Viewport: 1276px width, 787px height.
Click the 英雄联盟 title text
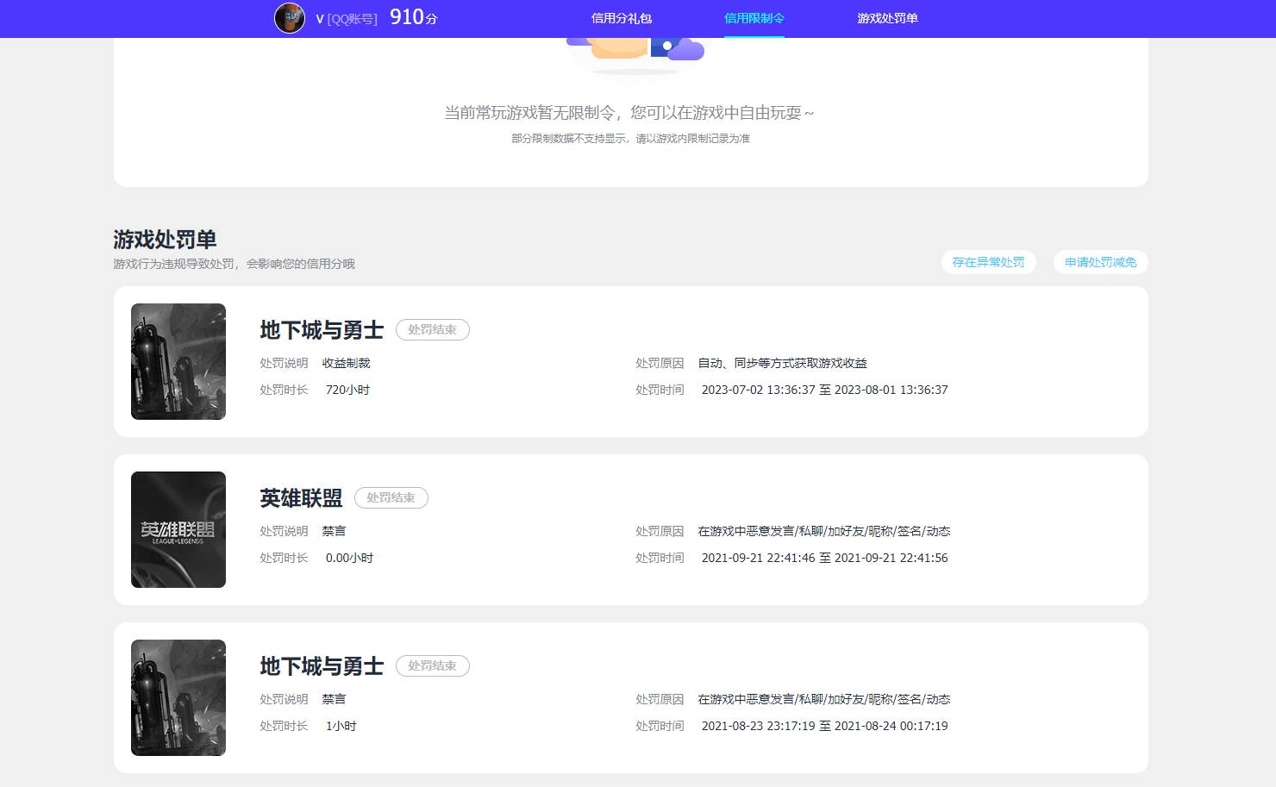coord(300,497)
